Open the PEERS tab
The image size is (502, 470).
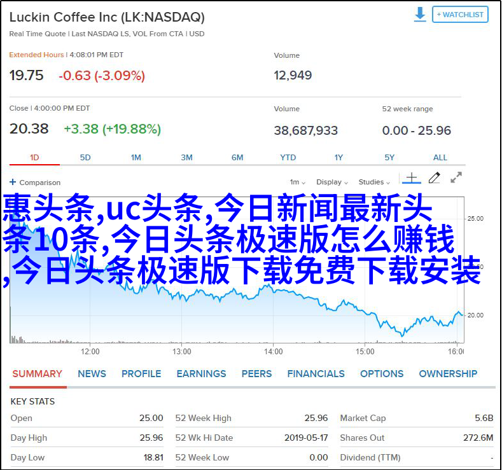click(256, 374)
